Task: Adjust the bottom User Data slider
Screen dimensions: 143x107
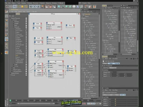Action: (x=127, y=105)
